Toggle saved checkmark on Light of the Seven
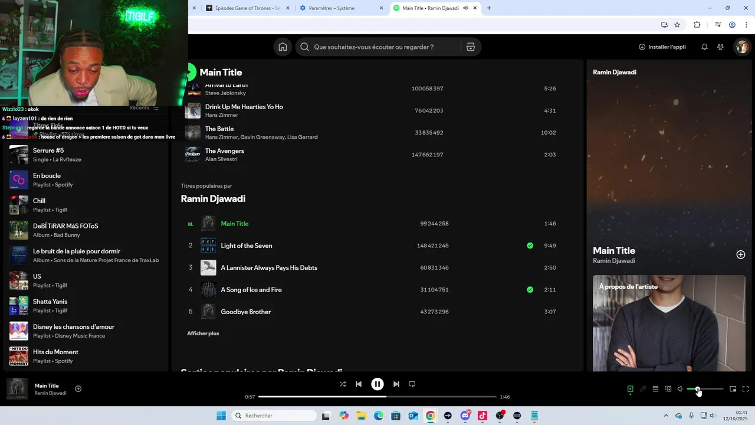755x425 pixels. point(530,246)
